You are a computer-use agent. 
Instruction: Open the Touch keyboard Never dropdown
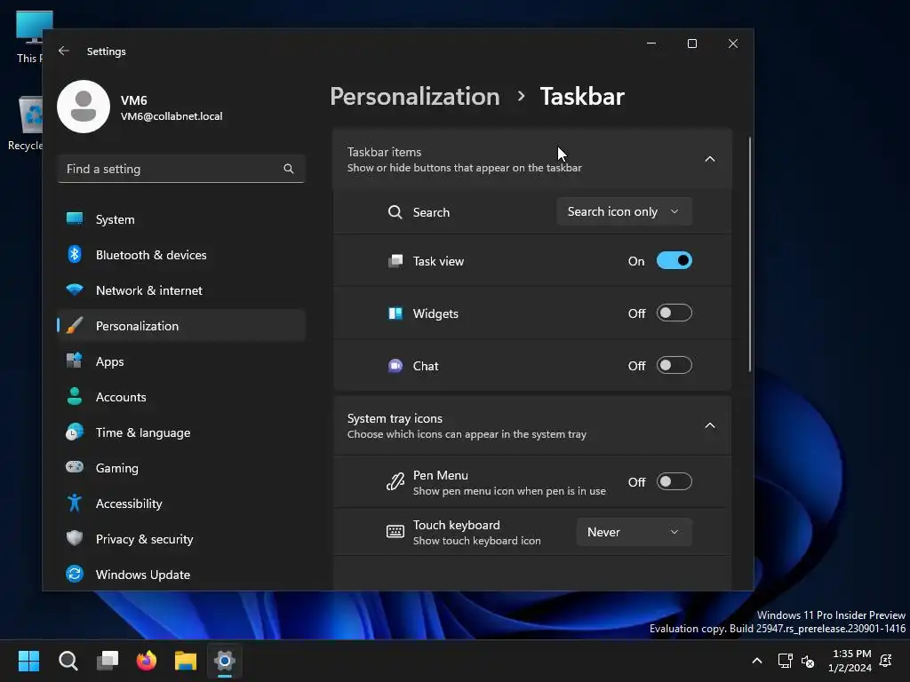click(634, 532)
